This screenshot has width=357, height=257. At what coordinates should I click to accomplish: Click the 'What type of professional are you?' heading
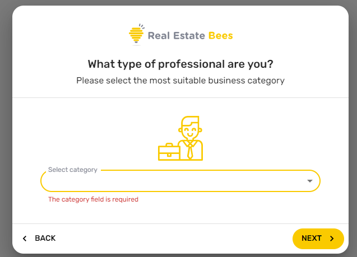point(180,64)
